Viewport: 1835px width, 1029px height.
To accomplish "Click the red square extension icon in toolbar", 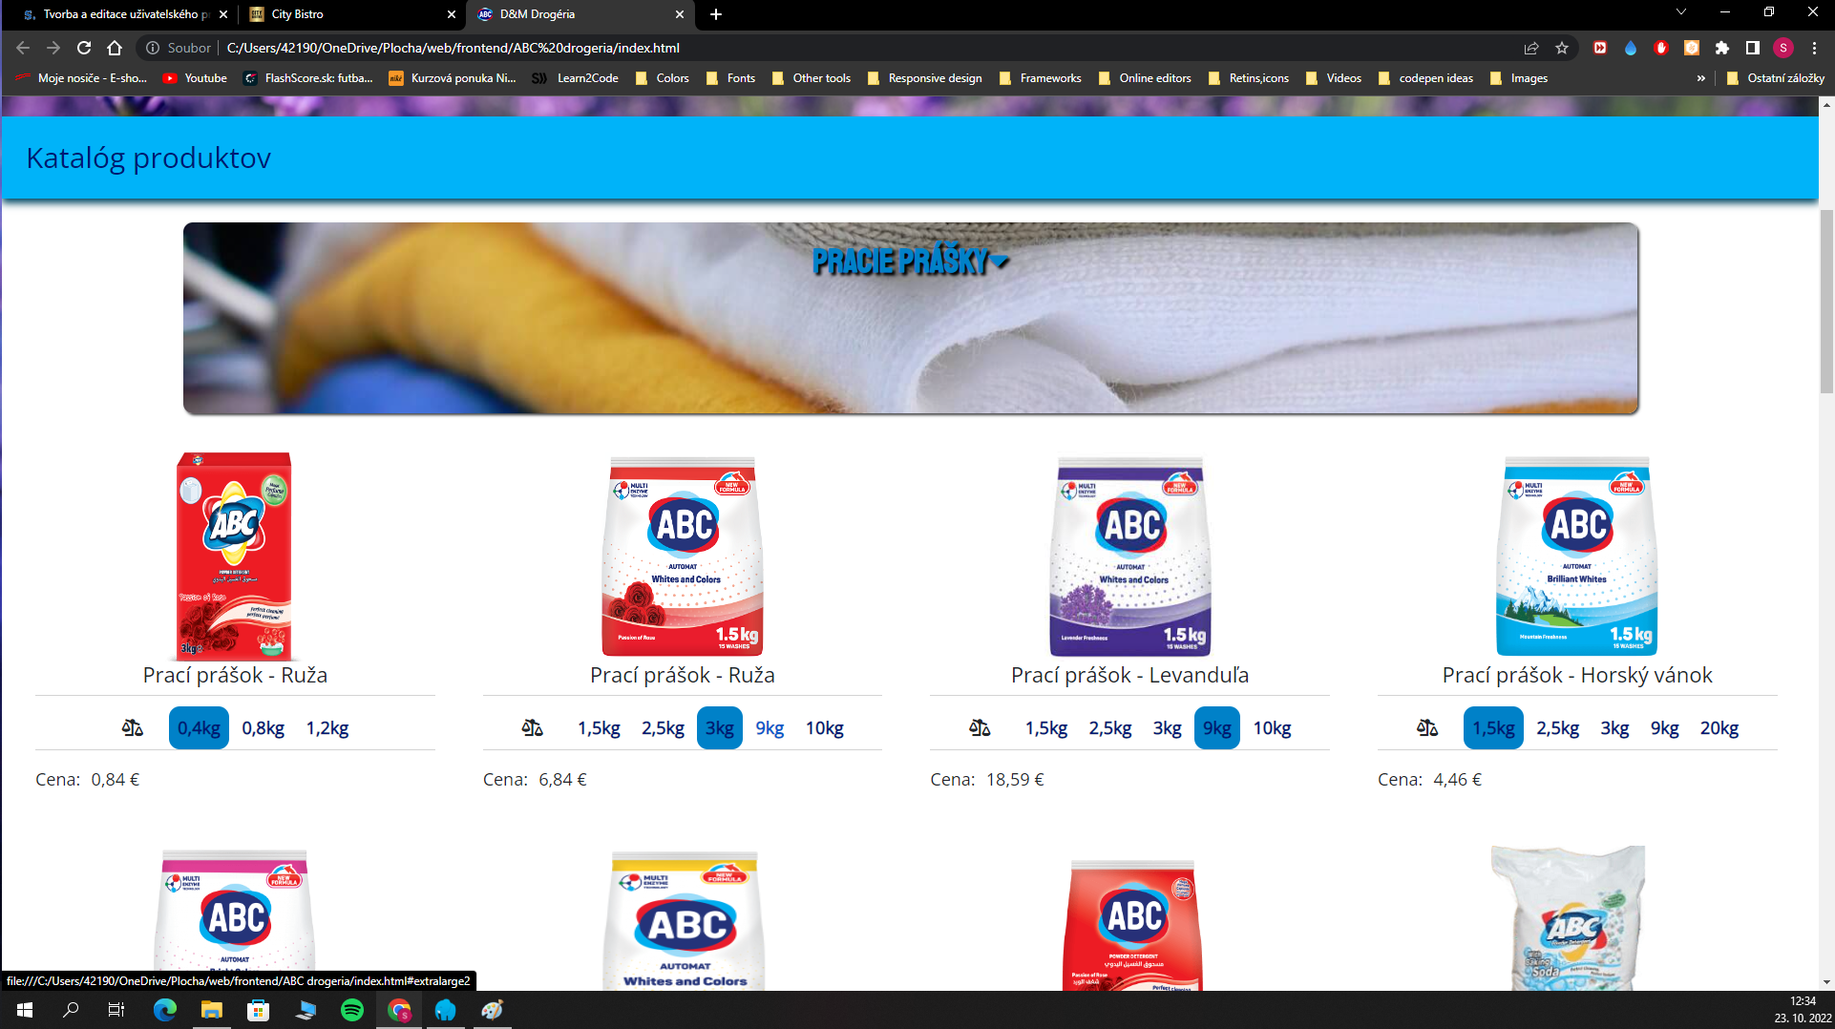I will click(x=1600, y=48).
